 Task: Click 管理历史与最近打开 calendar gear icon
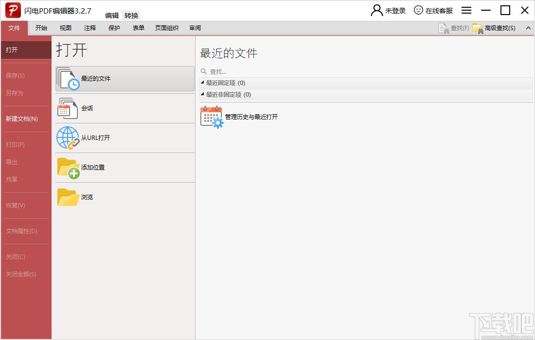coord(212,117)
